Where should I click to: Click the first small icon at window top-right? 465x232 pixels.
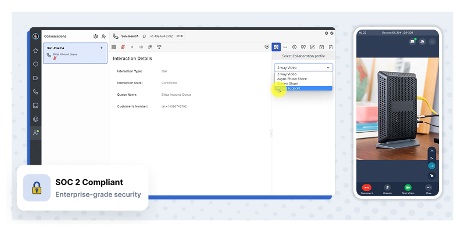tap(327, 33)
